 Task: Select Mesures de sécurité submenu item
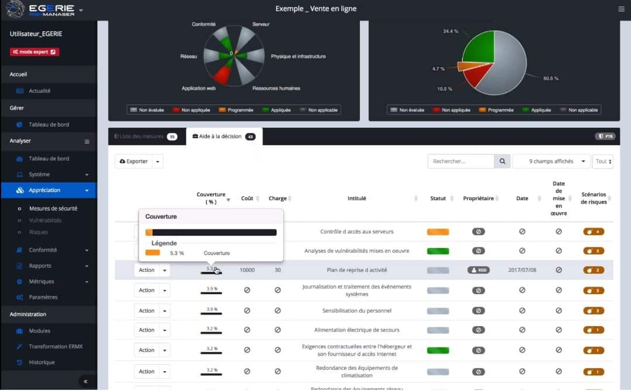(x=53, y=208)
